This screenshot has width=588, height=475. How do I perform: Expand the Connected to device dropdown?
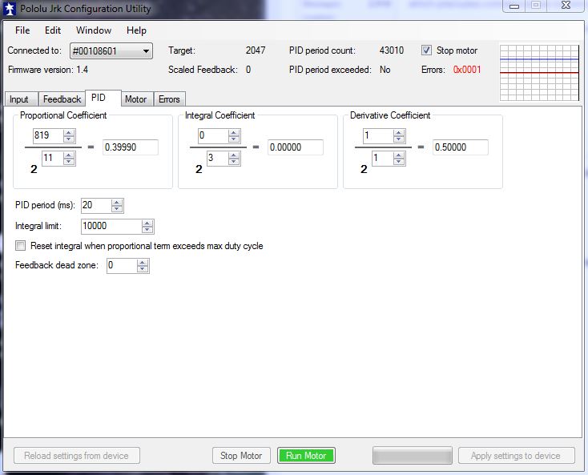[111, 51]
